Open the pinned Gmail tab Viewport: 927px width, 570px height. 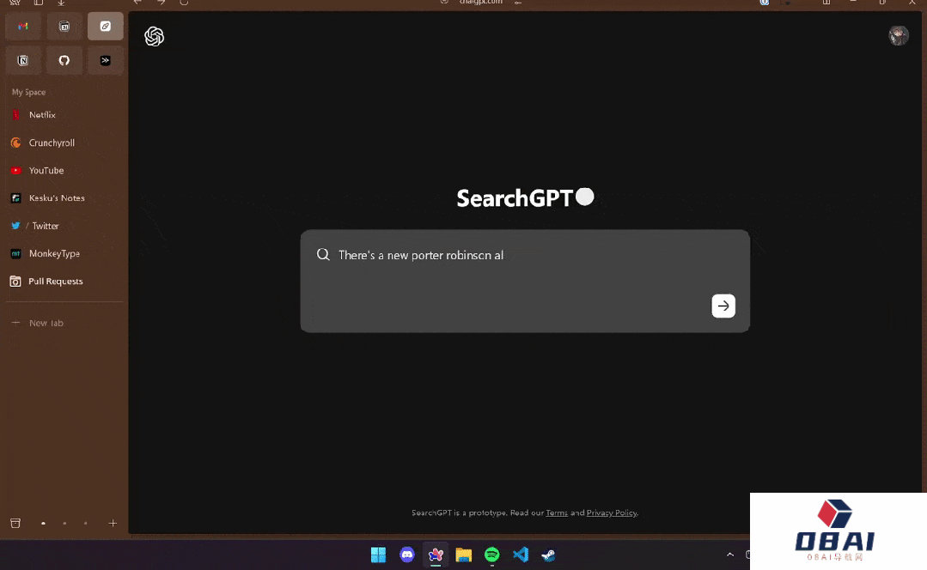point(23,27)
